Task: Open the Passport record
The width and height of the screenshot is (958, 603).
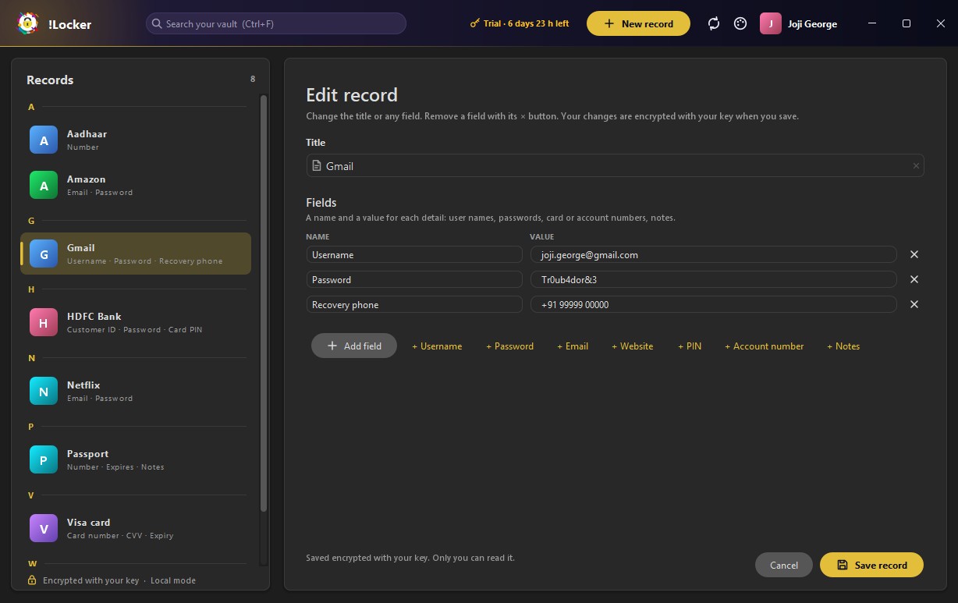Action: pos(136,460)
